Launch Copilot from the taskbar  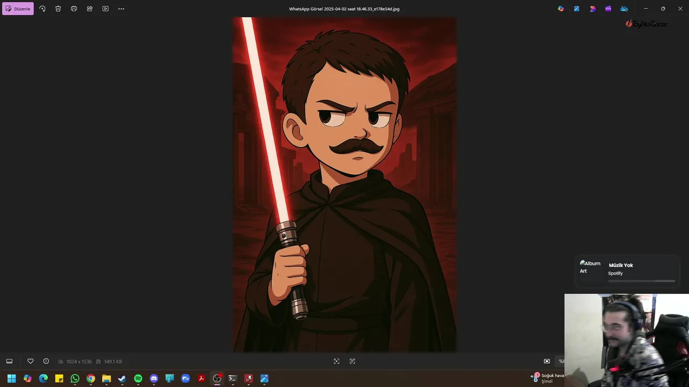27,378
